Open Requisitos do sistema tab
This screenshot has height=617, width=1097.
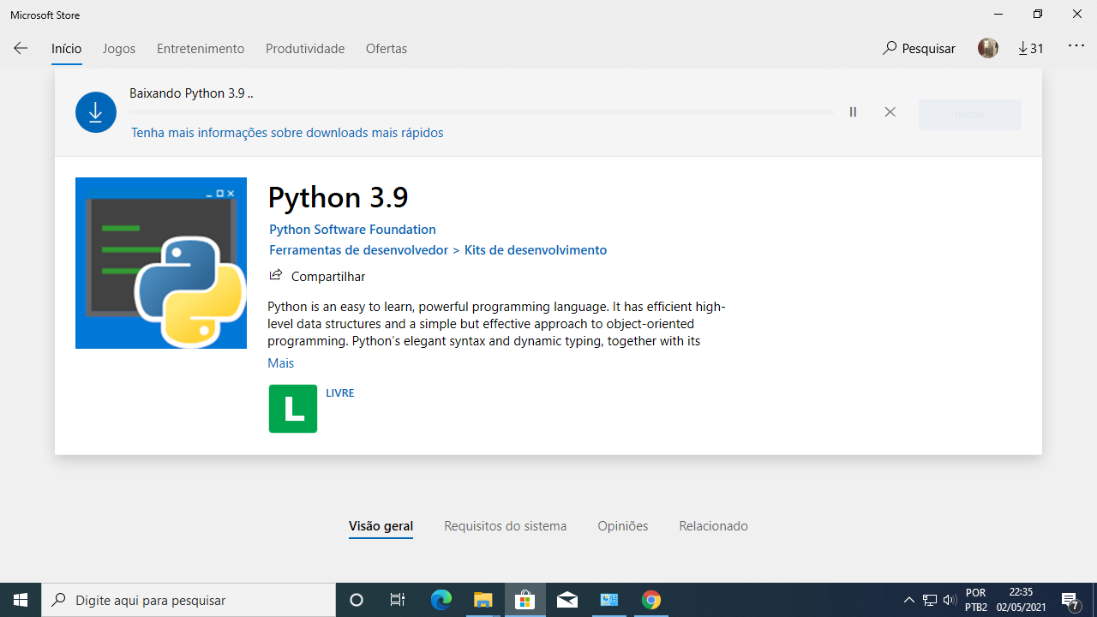coord(506,526)
